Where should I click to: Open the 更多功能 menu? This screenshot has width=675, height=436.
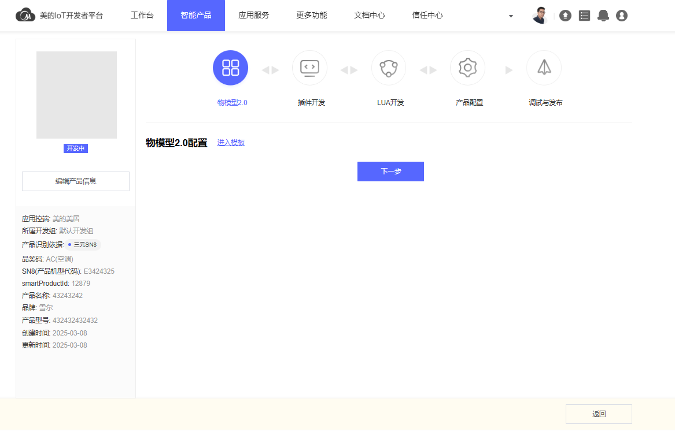tap(311, 16)
